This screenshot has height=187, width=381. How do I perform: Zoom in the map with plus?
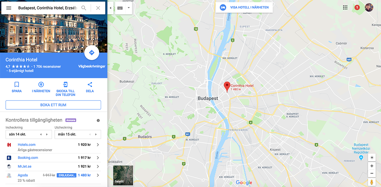point(372,166)
